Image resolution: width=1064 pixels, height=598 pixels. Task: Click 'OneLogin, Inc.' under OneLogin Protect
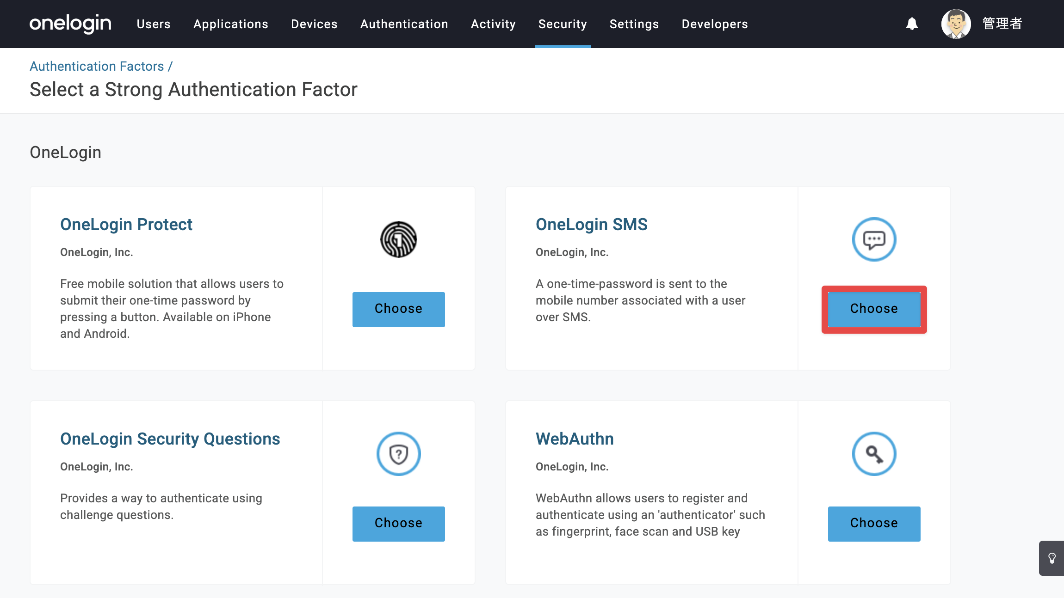coord(97,252)
